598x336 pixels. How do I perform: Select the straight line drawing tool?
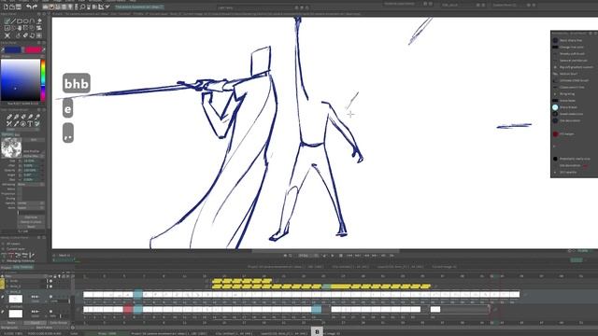[x=13, y=21]
